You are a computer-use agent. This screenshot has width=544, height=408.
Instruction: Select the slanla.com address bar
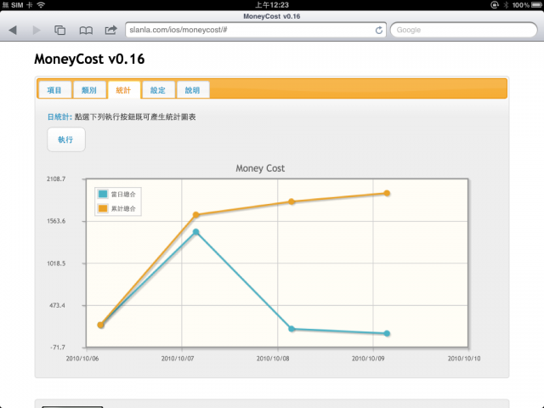tap(256, 31)
